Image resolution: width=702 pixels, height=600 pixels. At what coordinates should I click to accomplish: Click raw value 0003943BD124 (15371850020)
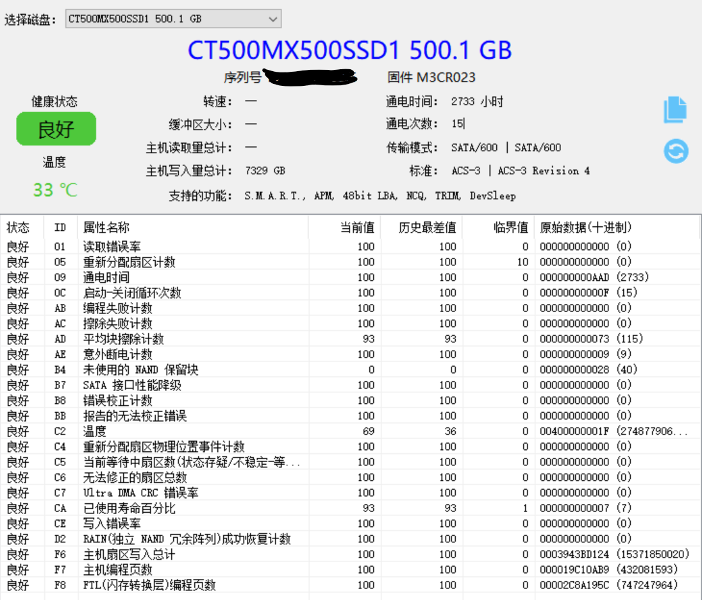[614, 554]
